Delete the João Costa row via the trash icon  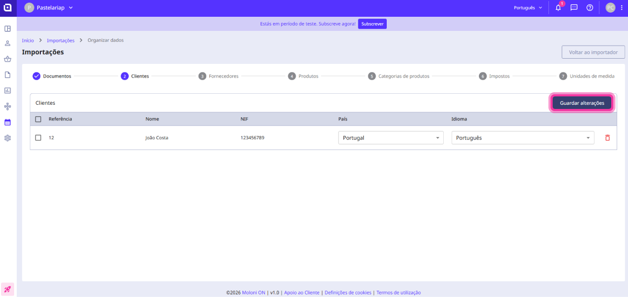point(607,138)
